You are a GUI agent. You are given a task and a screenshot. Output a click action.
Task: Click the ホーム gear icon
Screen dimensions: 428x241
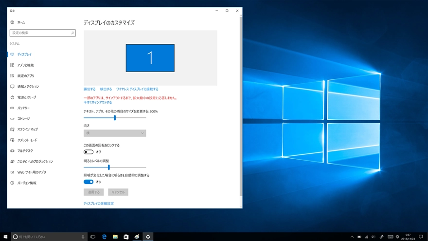[x=12, y=22]
